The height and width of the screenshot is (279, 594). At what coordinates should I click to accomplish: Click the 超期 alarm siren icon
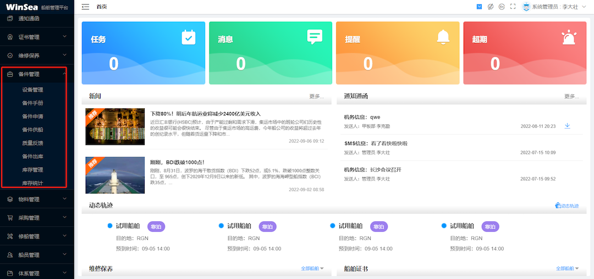click(569, 37)
